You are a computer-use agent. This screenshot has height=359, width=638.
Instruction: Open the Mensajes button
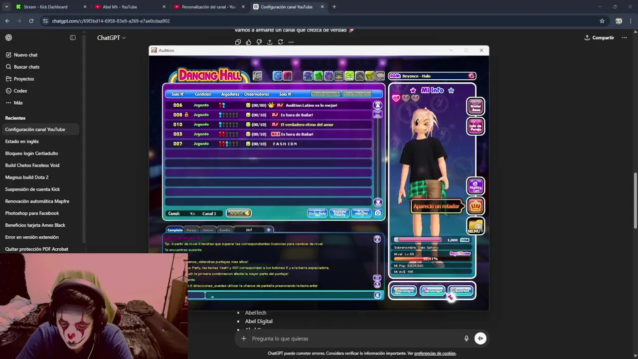[x=404, y=291]
